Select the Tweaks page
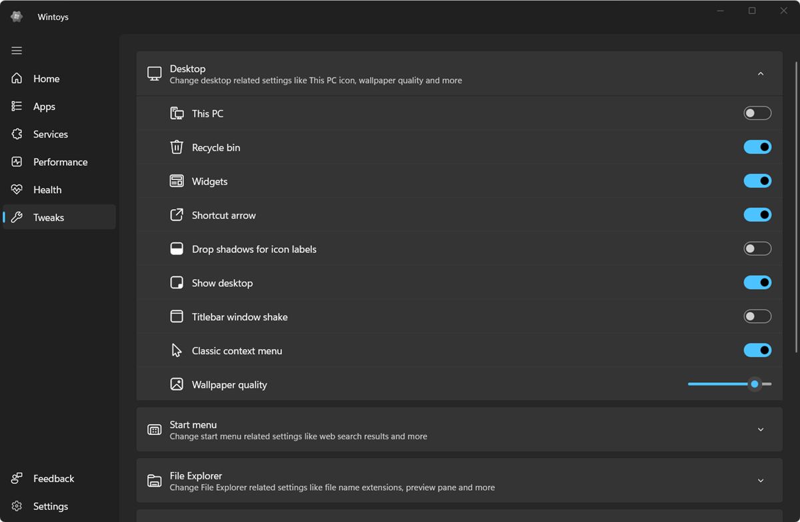800x522 pixels. point(59,218)
